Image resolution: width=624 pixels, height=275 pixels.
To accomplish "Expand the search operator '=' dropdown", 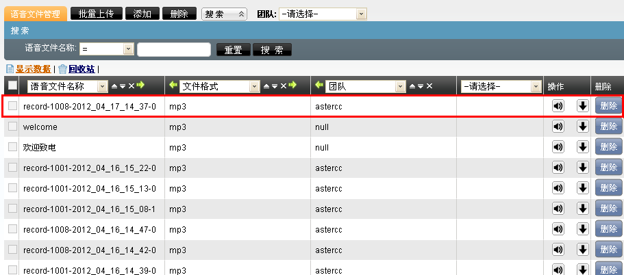I will [x=107, y=49].
